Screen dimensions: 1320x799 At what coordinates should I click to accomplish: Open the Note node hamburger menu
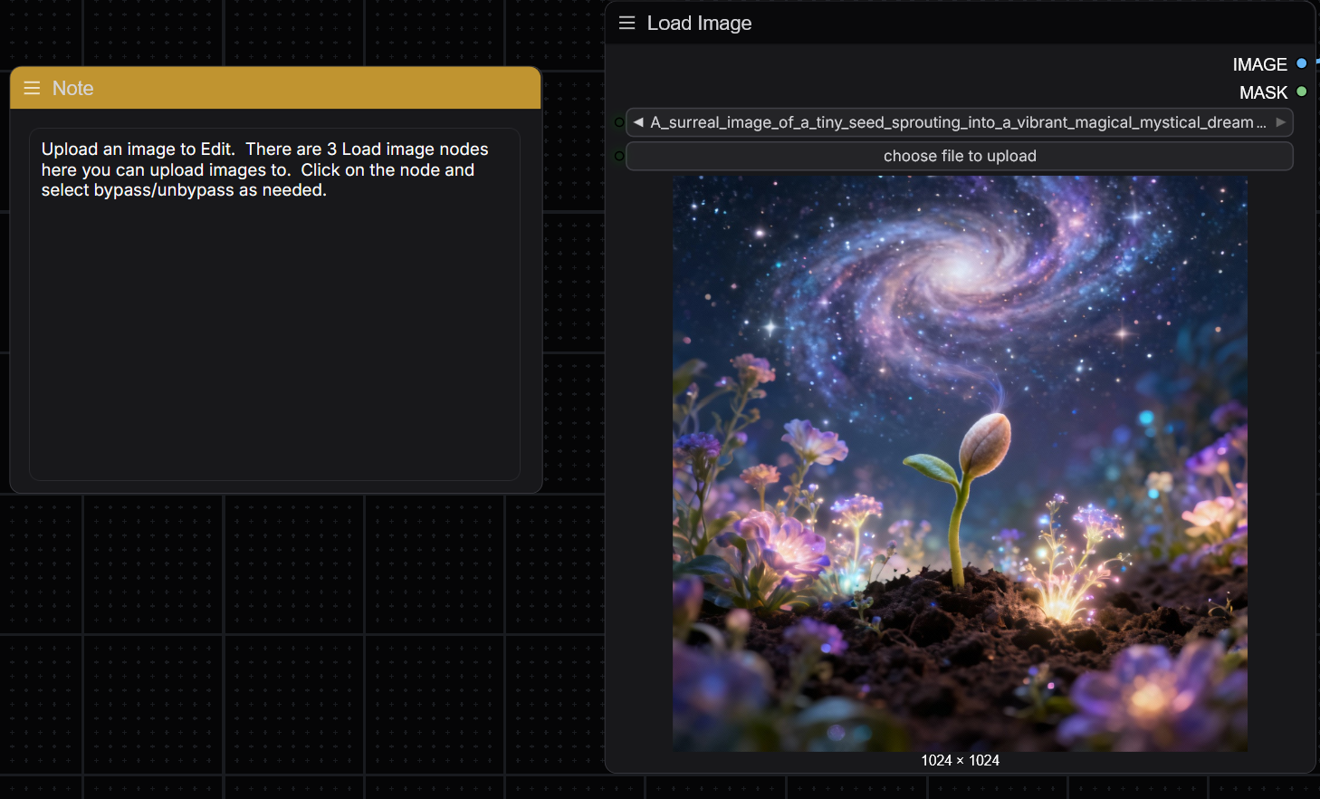coord(32,88)
